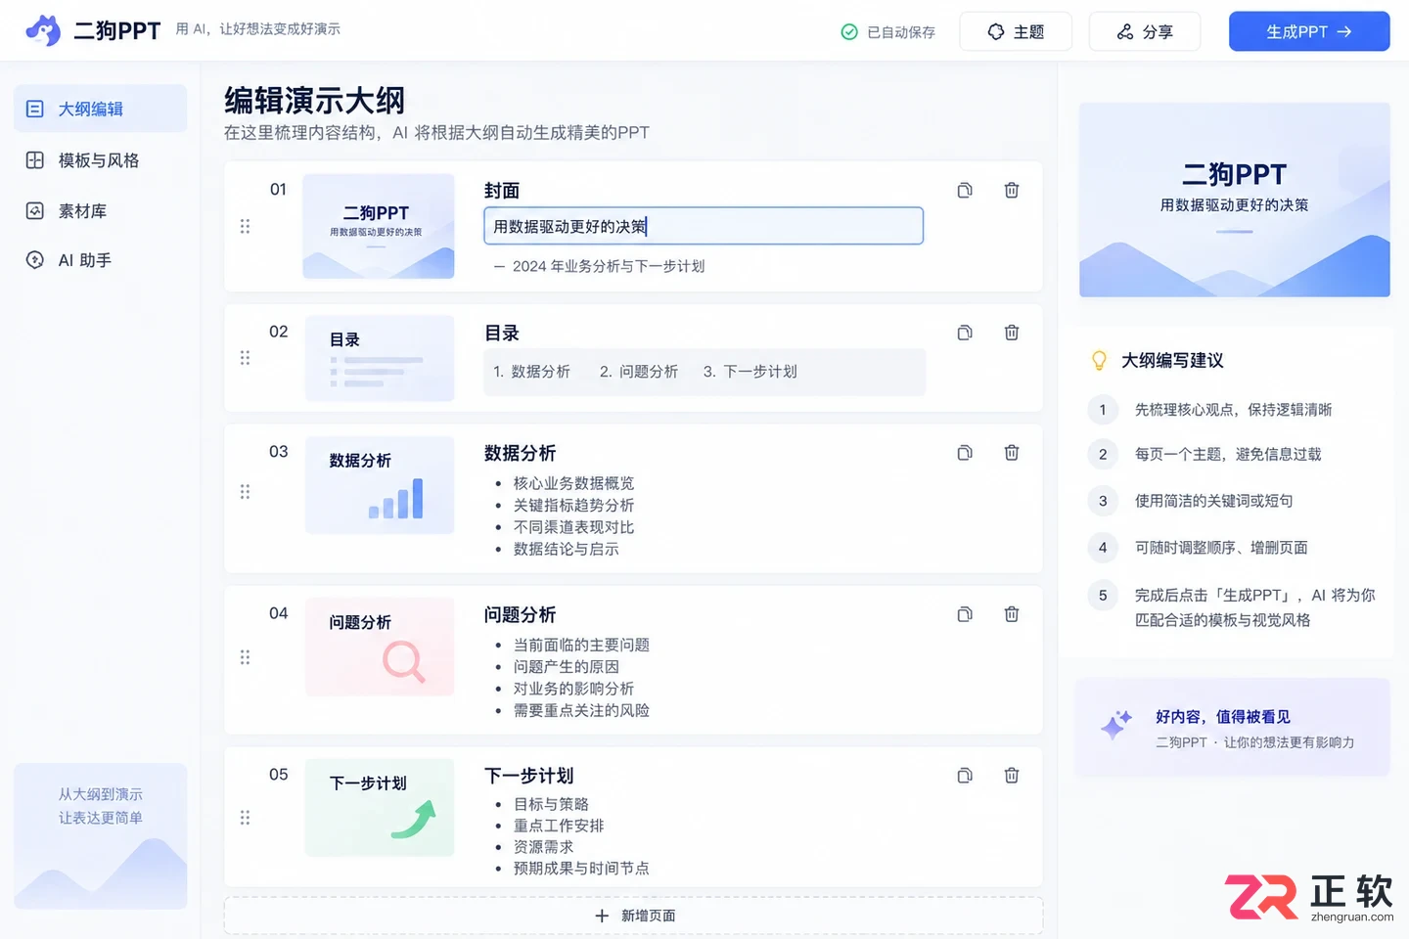
Task: Click the lightbulb icon beside 大纲编写建议
Action: pyautogui.click(x=1099, y=360)
